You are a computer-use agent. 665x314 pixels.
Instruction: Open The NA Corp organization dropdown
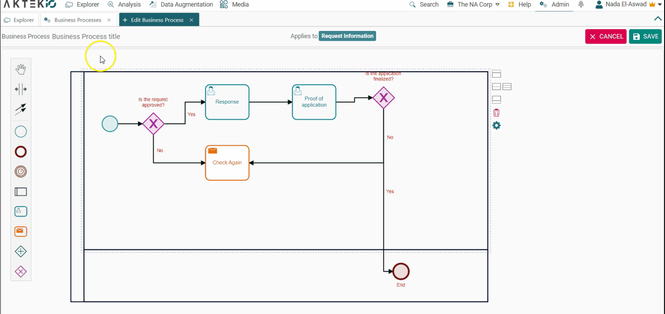(x=474, y=4)
